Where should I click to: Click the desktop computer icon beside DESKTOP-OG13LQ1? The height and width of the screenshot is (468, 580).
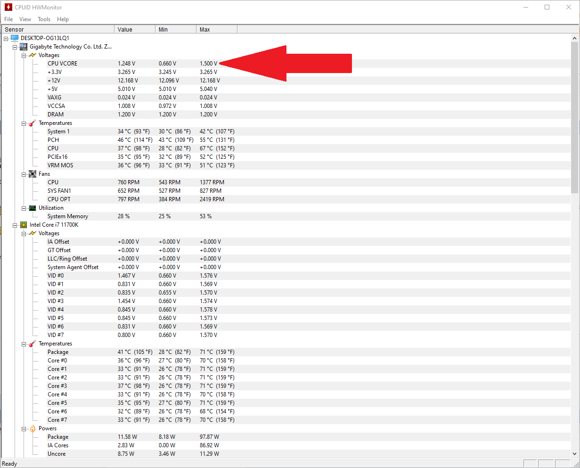[14, 38]
